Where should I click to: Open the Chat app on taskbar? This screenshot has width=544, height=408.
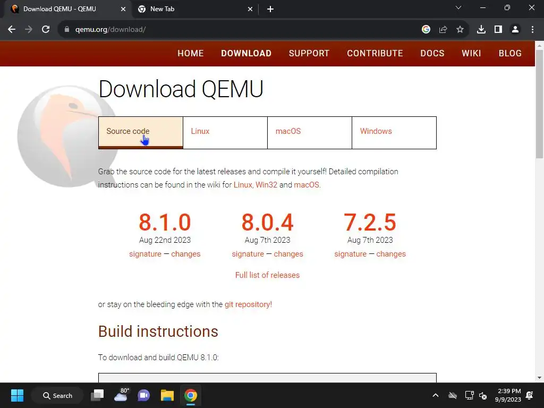tap(143, 395)
